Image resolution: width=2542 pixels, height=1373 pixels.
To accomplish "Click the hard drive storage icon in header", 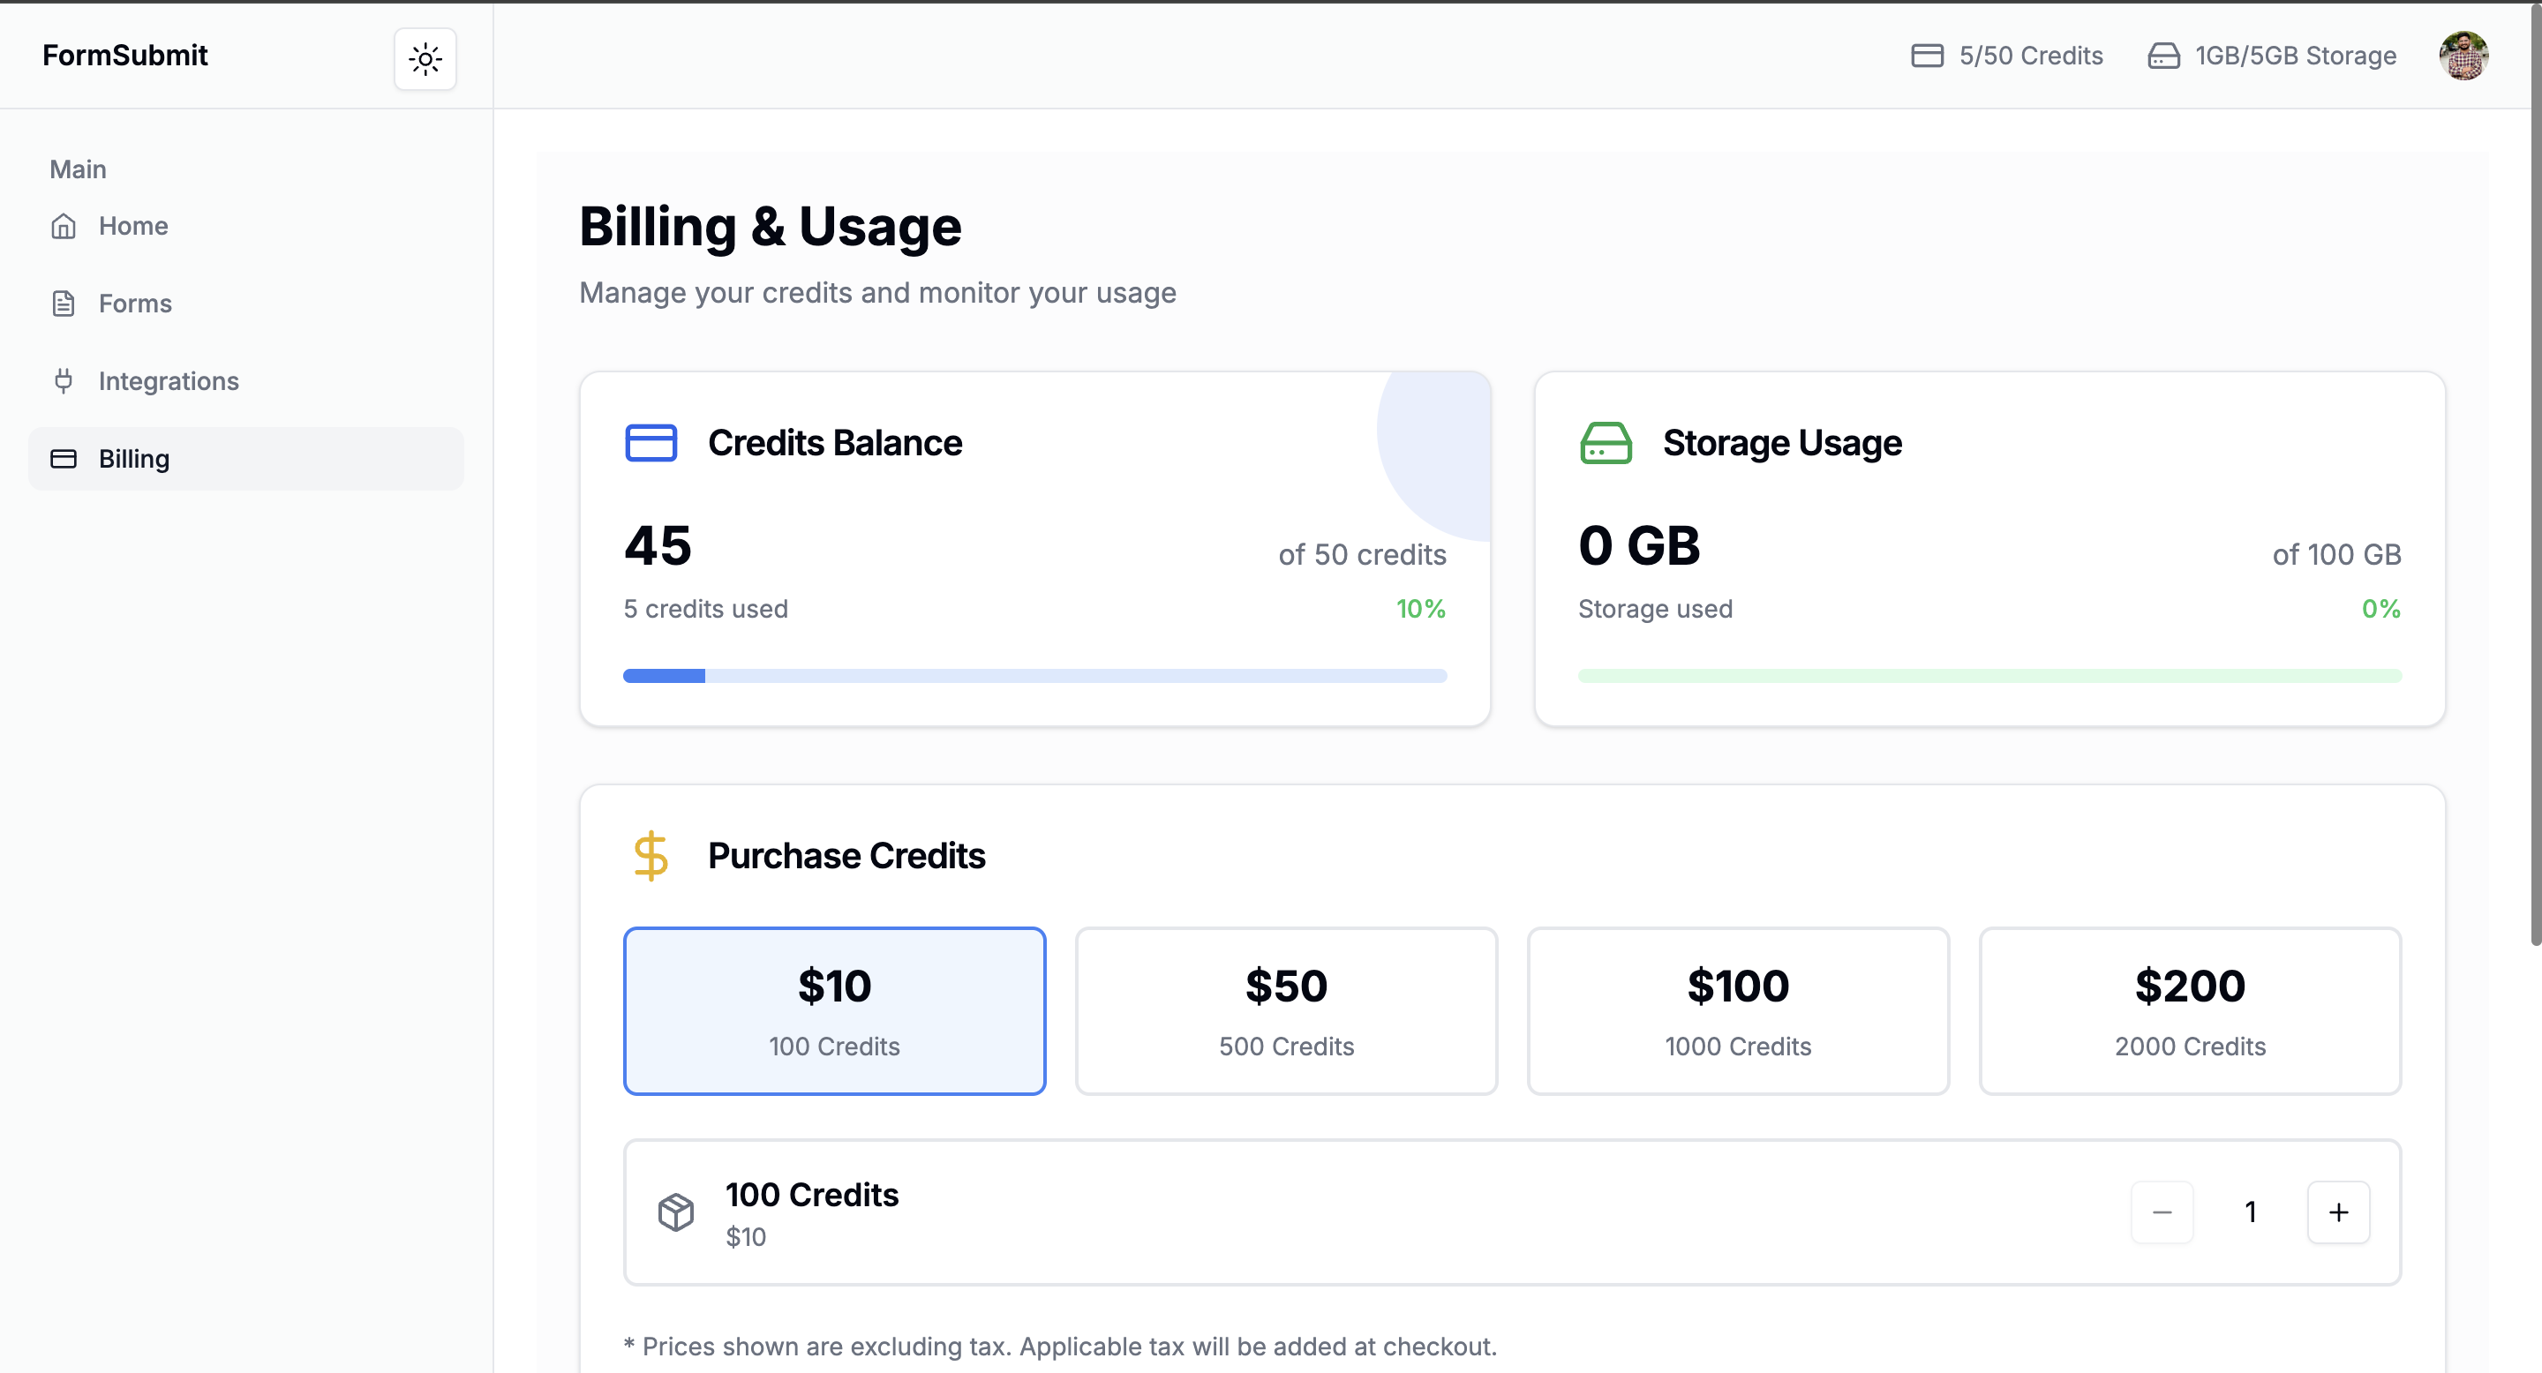I will 2163,56.
